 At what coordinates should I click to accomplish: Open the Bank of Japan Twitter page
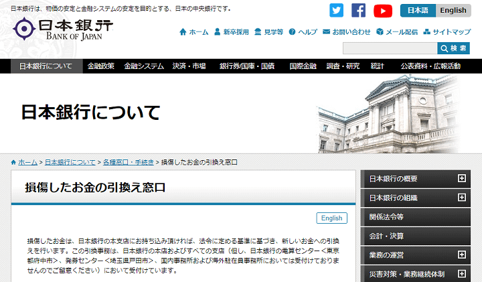[336, 11]
